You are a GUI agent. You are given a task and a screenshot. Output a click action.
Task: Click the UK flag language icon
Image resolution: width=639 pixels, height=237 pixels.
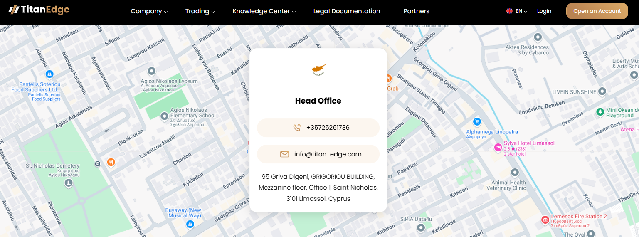pos(509,11)
